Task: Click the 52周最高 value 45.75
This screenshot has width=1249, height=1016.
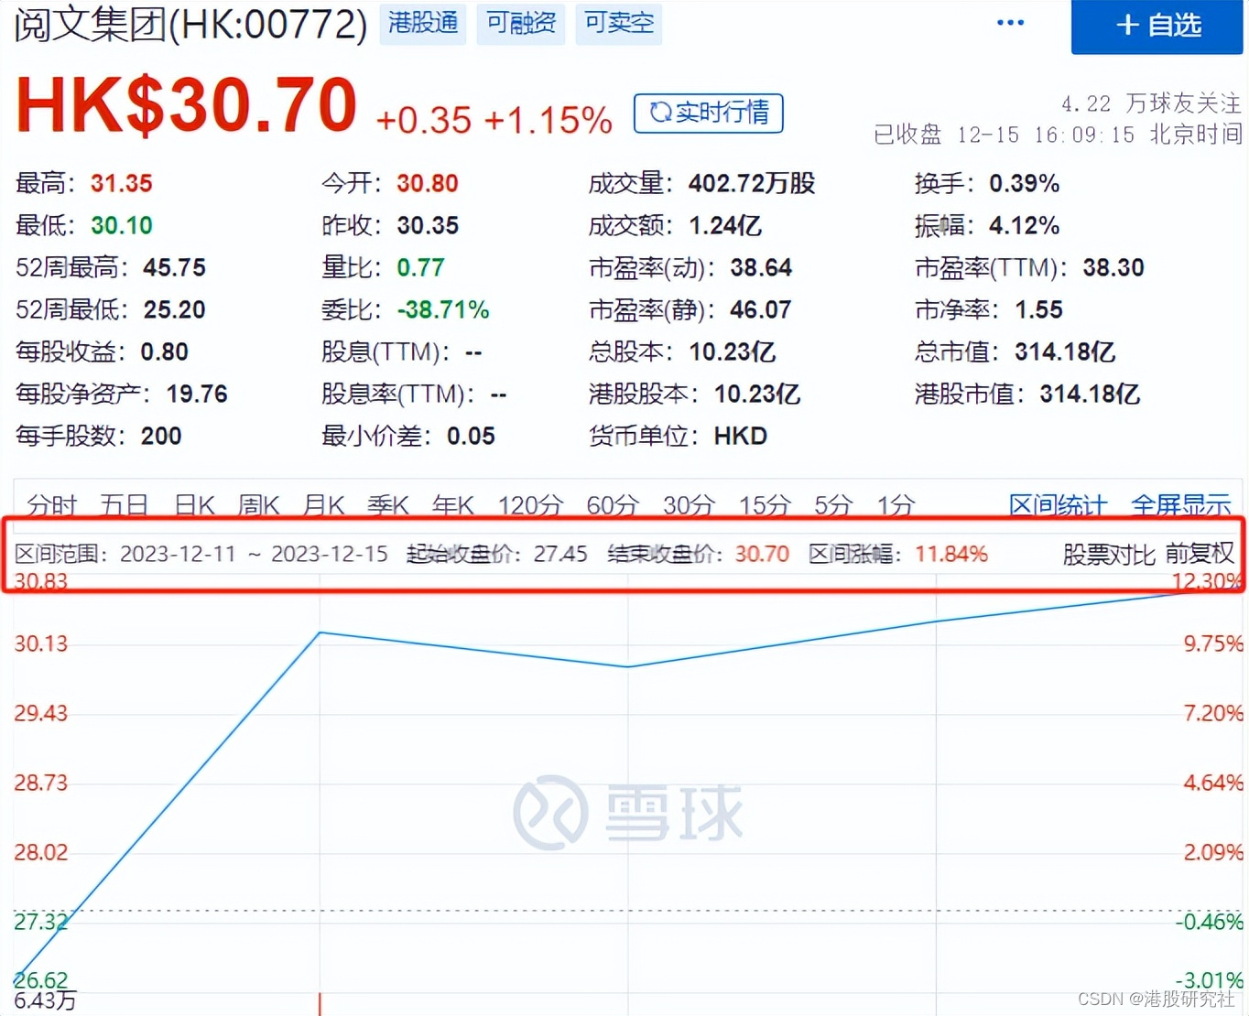Action: pyautogui.click(x=174, y=267)
